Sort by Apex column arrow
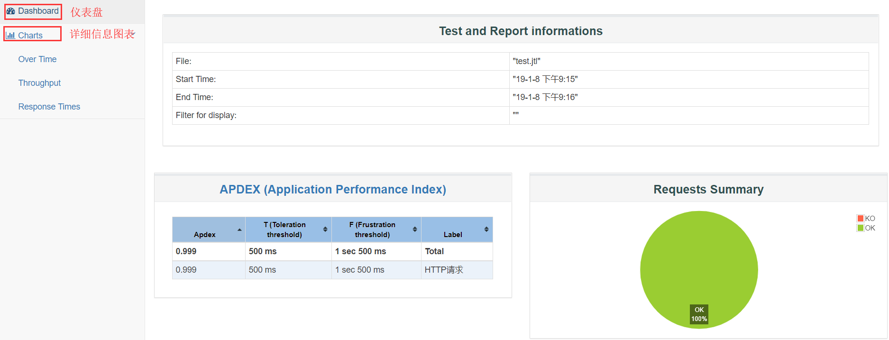 [239, 230]
